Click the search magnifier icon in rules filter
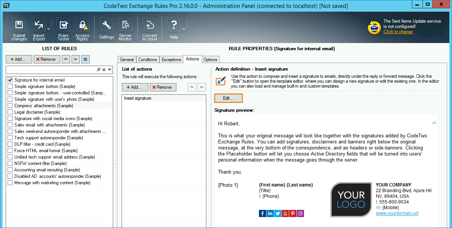This screenshot has height=228, width=452. (98, 69)
